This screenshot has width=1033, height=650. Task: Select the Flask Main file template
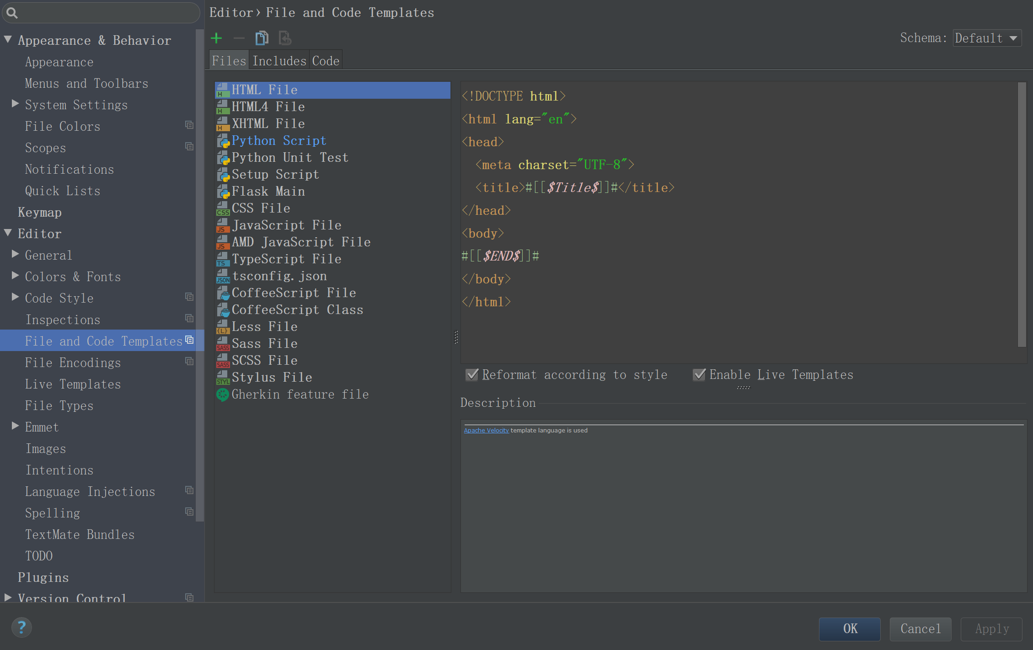(x=268, y=191)
